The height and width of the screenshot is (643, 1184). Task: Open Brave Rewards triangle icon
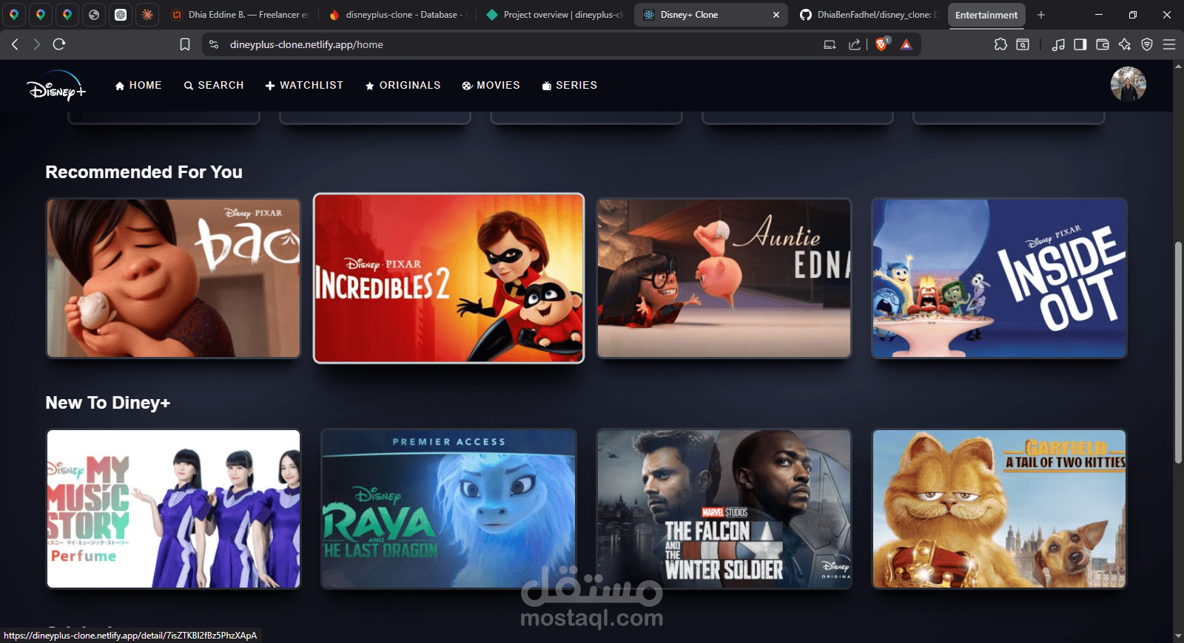pyautogui.click(x=906, y=44)
